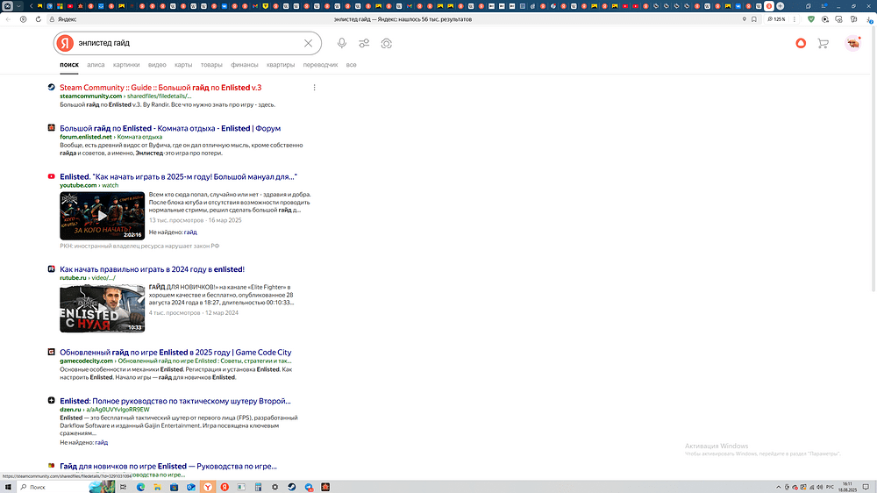Click the rutube.ru green URL
Image resolution: width=877 pixels, height=493 pixels.
[x=74, y=278]
